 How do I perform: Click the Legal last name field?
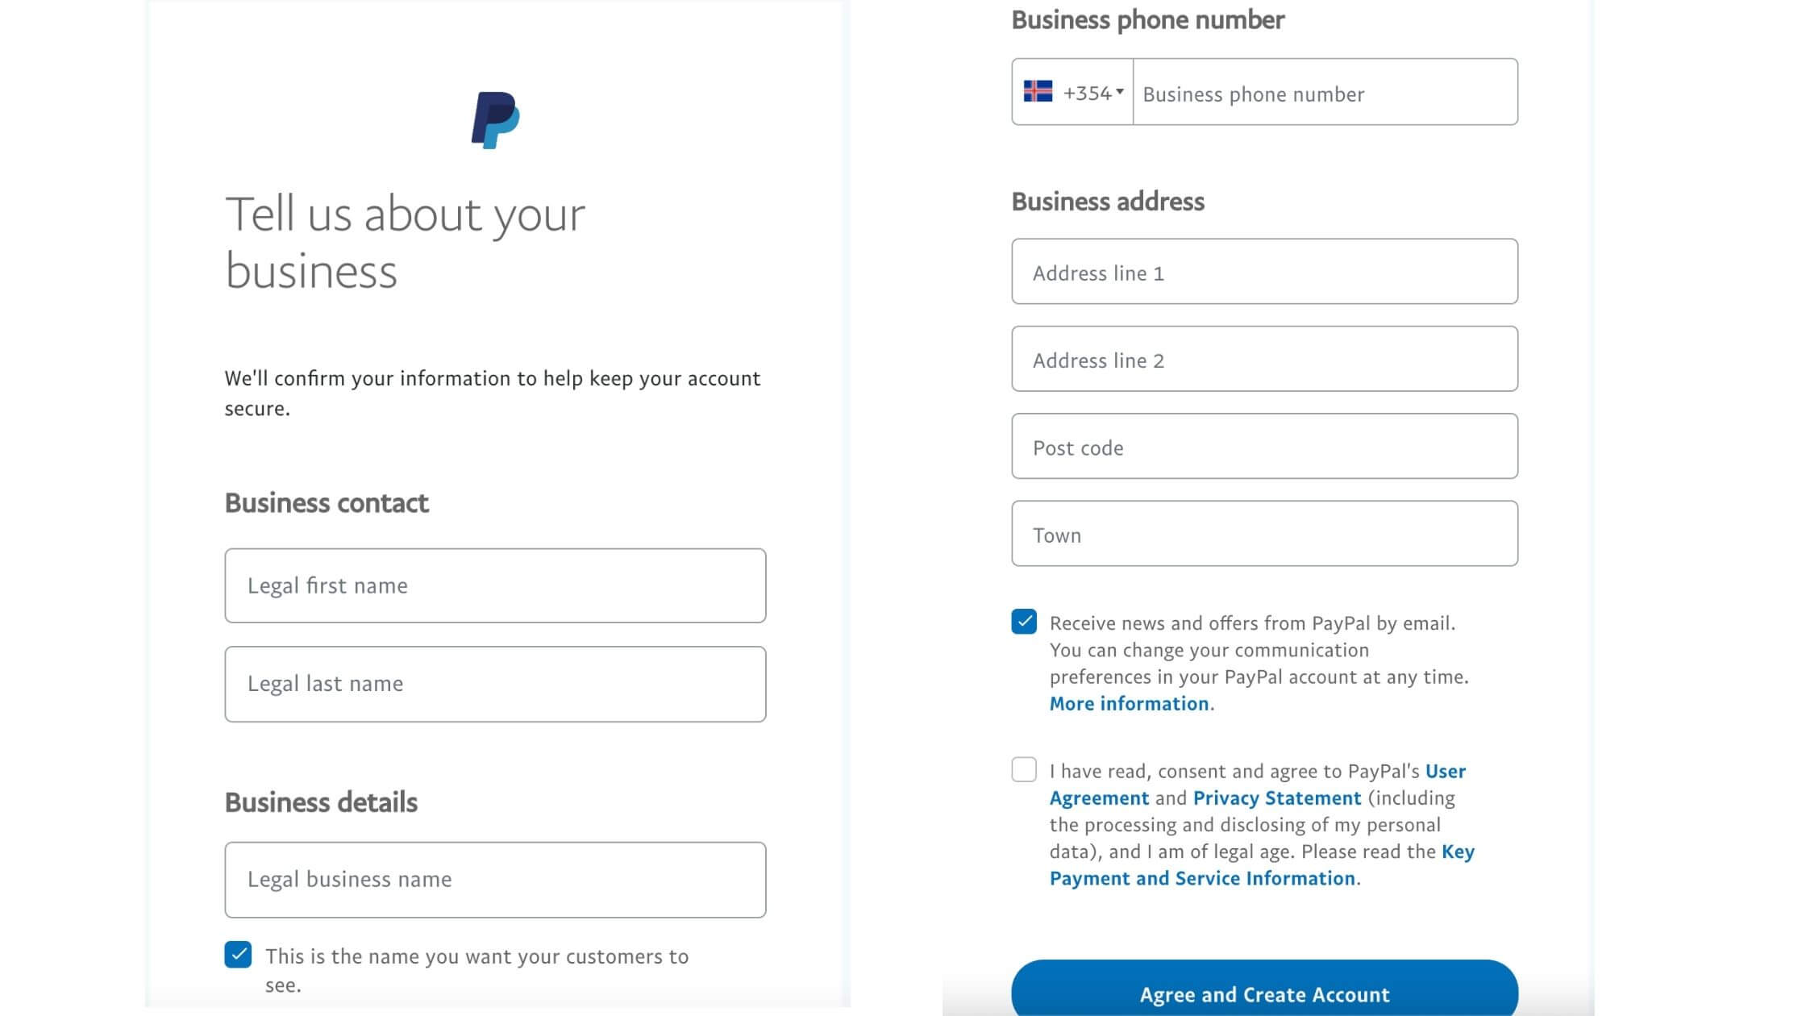pos(495,684)
